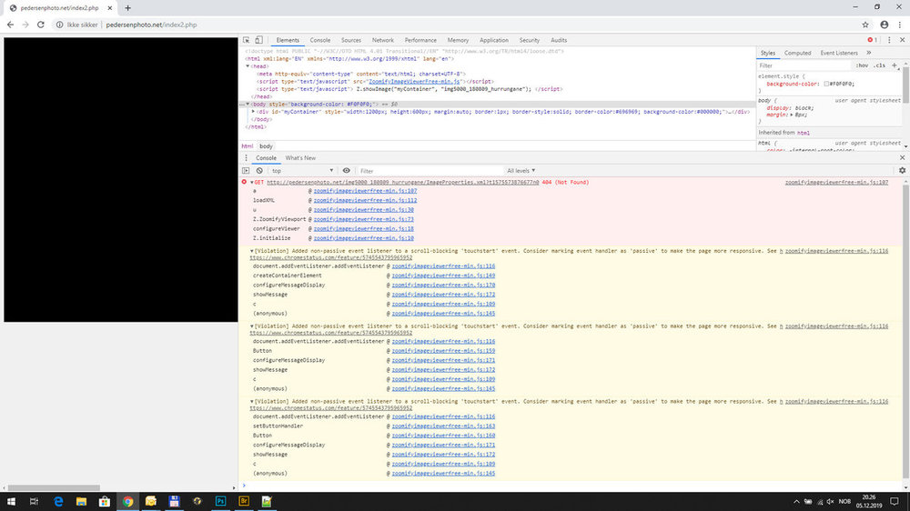This screenshot has height=511, width=910.
Task: Open the failed ImageProperties.xml URL link
Action: (403, 182)
